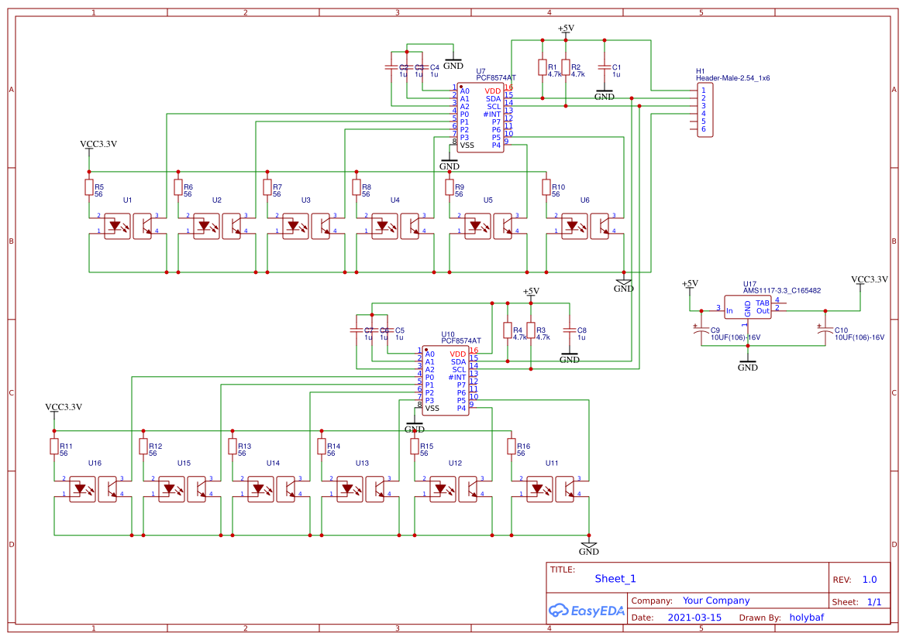Image resolution: width=906 pixels, height=640 pixels.
Task: Select the date field 2021-03-15
Action: click(x=694, y=617)
